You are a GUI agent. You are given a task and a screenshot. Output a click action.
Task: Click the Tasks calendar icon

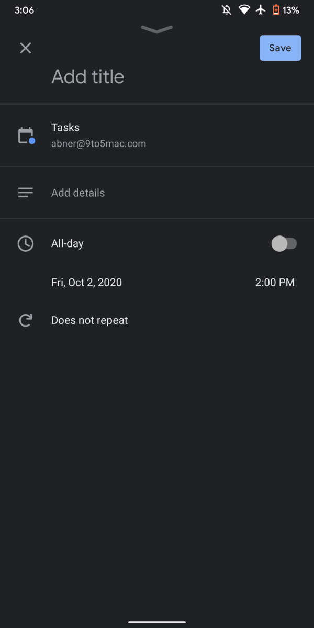pos(26,136)
